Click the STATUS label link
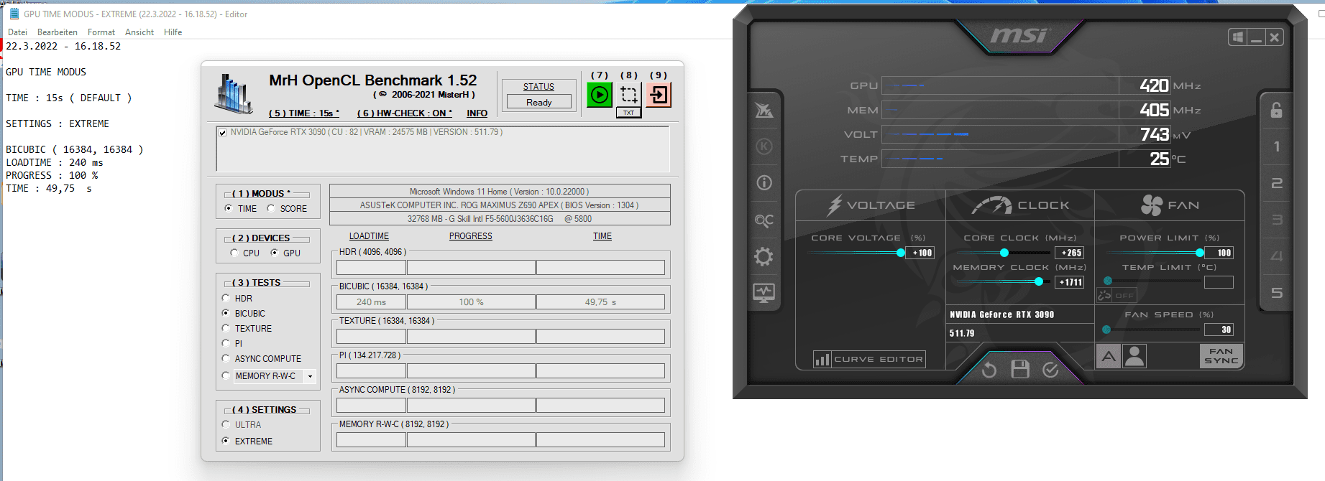 point(538,87)
